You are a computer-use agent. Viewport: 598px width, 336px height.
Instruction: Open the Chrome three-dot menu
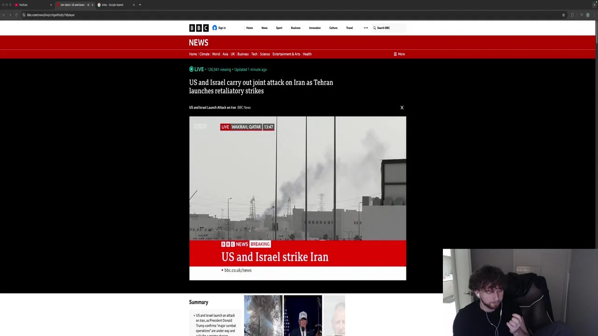pyautogui.click(x=594, y=15)
